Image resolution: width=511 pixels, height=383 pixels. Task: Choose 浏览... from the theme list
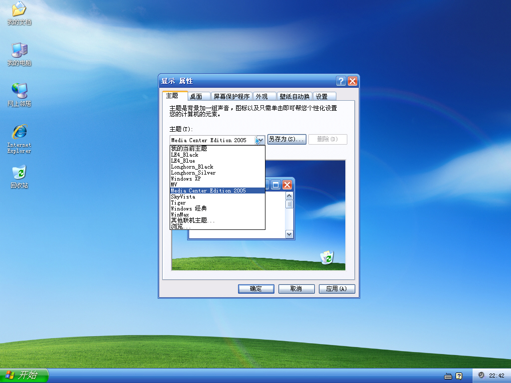click(x=218, y=226)
